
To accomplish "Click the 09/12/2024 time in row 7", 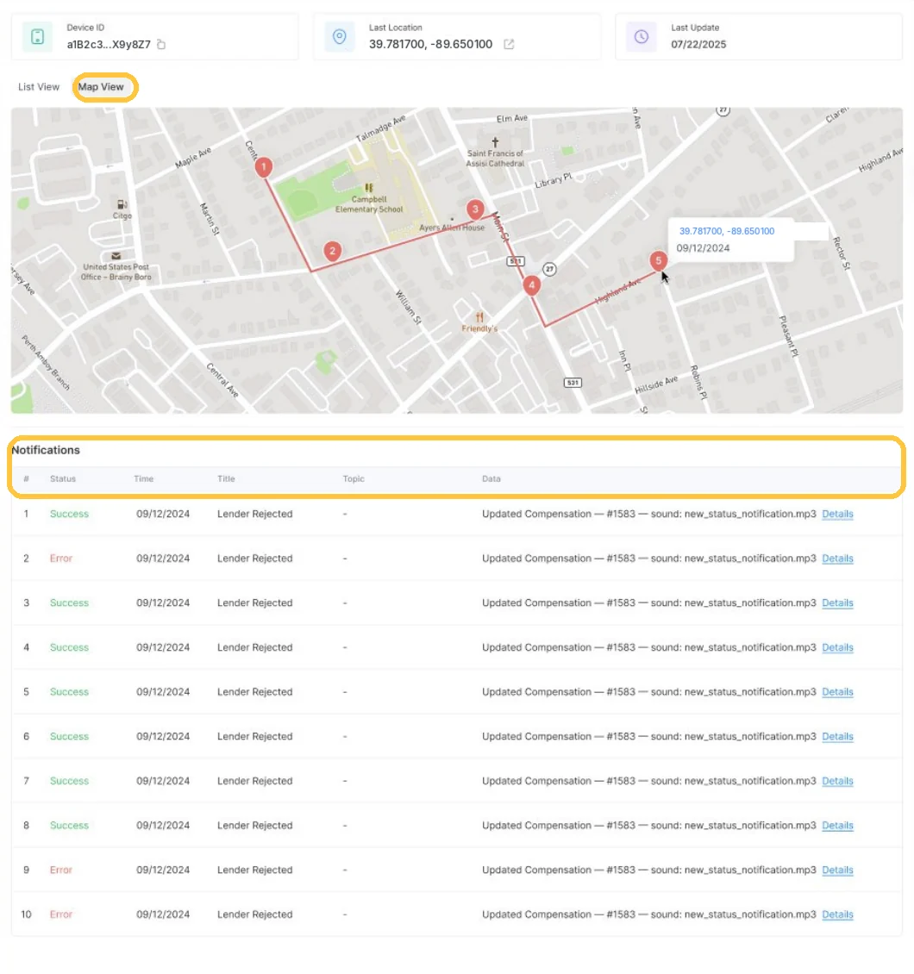I will point(163,781).
